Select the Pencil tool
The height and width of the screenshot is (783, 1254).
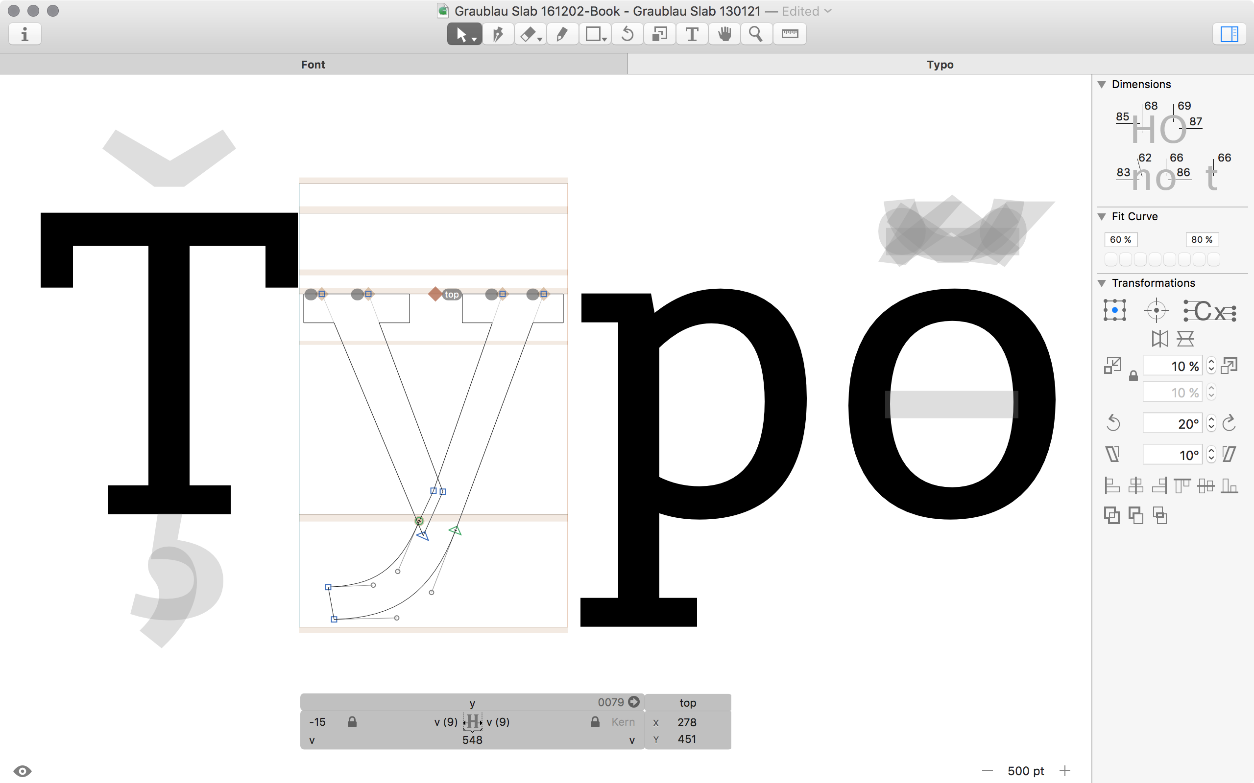pyautogui.click(x=562, y=34)
